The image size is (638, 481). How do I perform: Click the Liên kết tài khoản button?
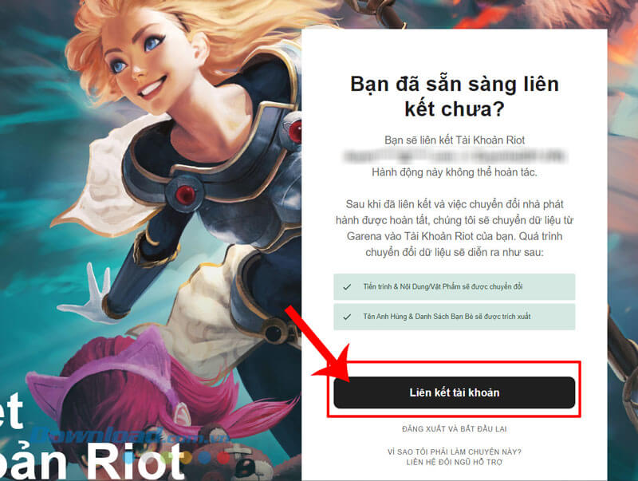click(x=454, y=392)
